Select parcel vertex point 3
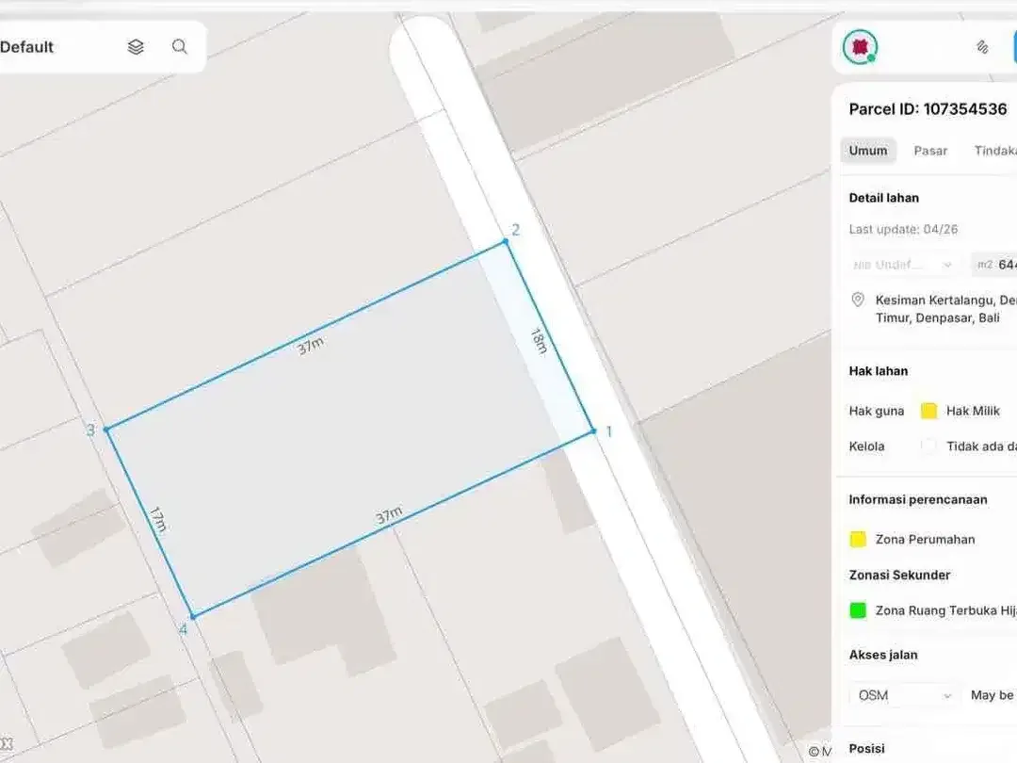The image size is (1017, 763). click(107, 430)
